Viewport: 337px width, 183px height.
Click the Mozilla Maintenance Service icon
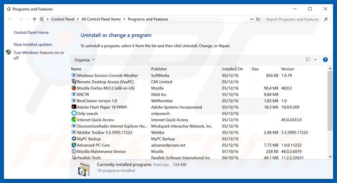click(x=74, y=151)
